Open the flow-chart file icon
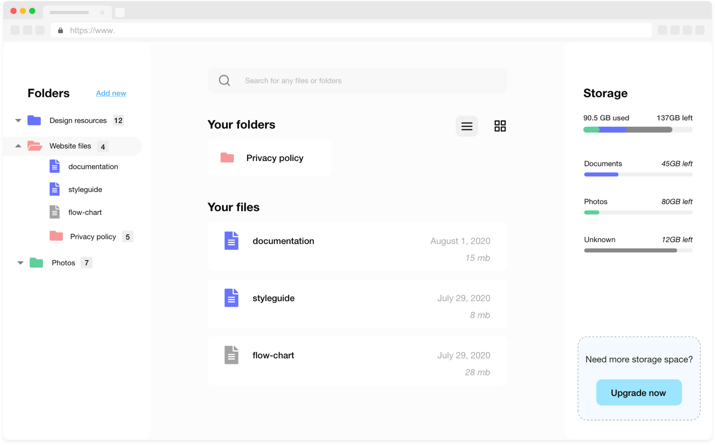Viewport: 715px width, 445px height. [x=232, y=355]
